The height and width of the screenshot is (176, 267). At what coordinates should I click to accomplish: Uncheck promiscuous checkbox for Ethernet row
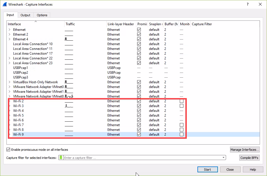click(139, 30)
